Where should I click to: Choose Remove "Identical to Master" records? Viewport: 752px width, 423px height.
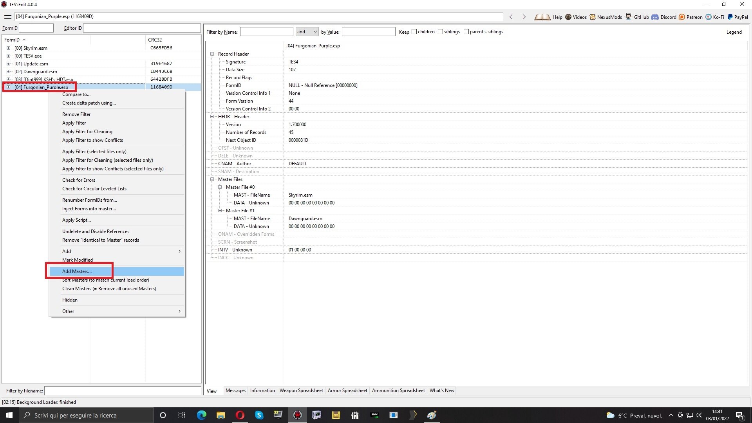[117, 240]
